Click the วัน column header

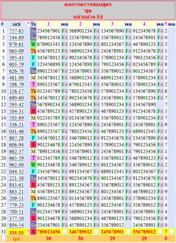coord(33,24)
